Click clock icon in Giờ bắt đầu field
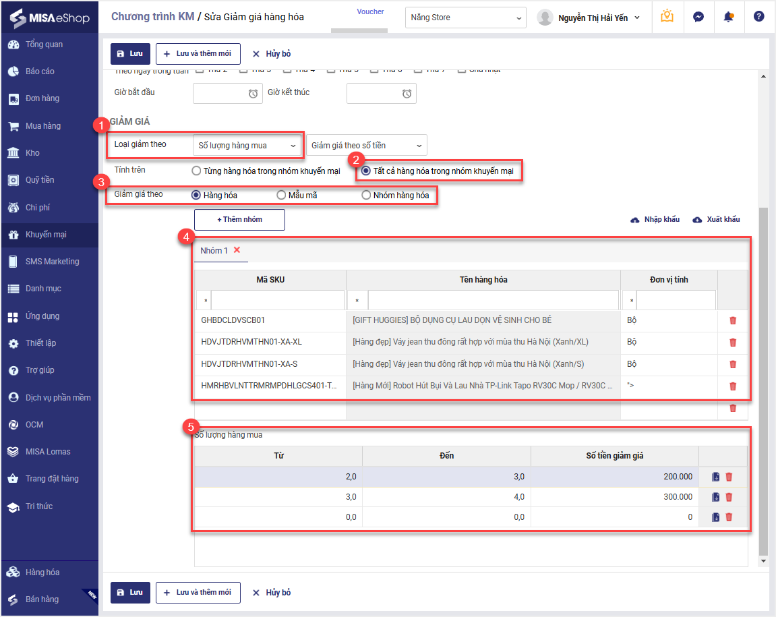Image resolution: width=776 pixels, height=617 pixels. point(253,94)
